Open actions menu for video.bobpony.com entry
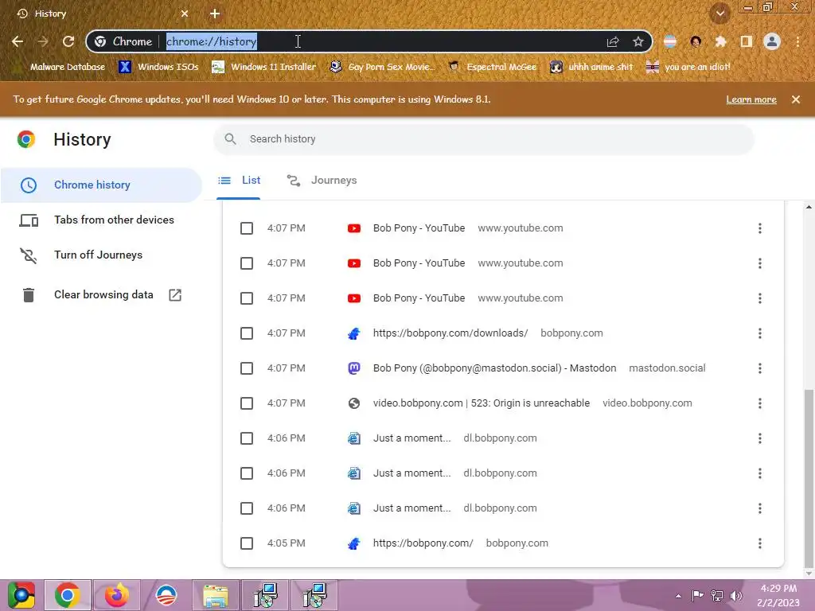Screen dimensions: 815x611 [760, 403]
